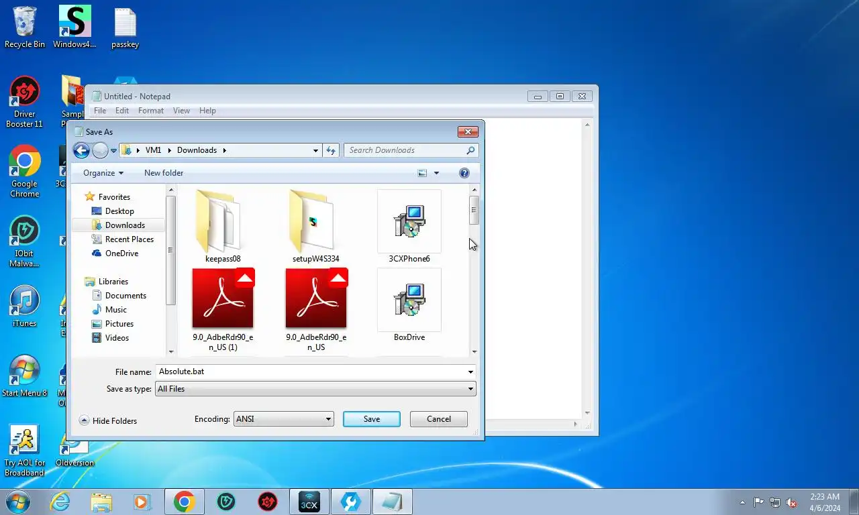Open Try AOL for Broadband shortcut
Image resolution: width=859 pixels, height=515 pixels.
pyautogui.click(x=25, y=451)
